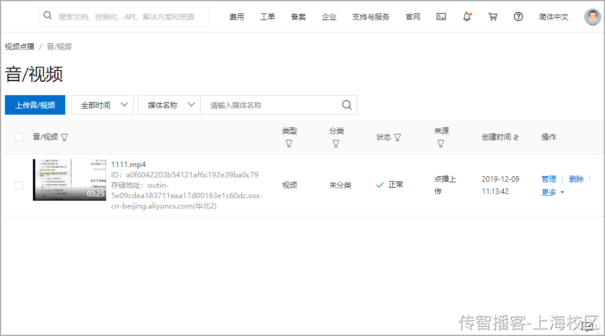Open the 1111.mp4 video thumbnail

click(x=70, y=180)
